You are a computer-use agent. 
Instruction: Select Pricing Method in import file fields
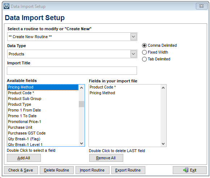[x=102, y=93]
